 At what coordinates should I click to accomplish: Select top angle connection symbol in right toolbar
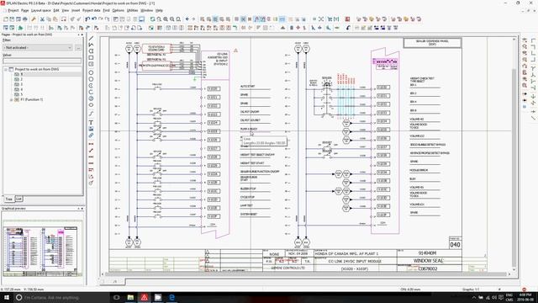(x=533, y=40)
